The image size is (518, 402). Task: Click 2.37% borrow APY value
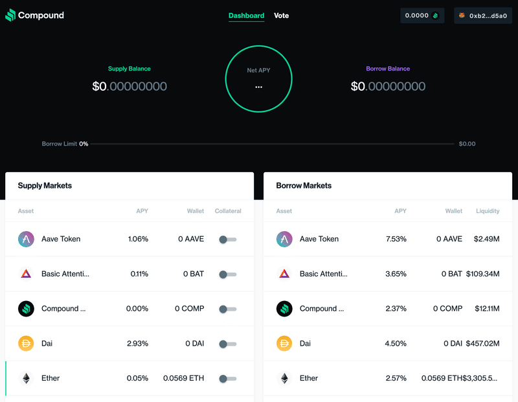(396, 309)
